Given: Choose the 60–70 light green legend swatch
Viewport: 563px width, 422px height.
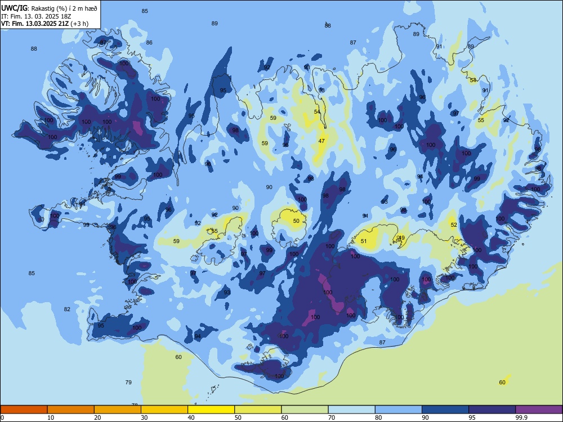Looking at the screenshot, I should point(305,410).
